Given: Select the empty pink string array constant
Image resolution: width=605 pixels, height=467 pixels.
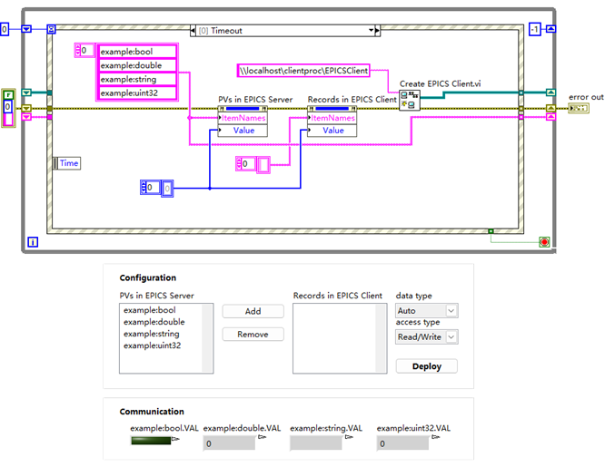Looking at the screenshot, I should point(263,165).
